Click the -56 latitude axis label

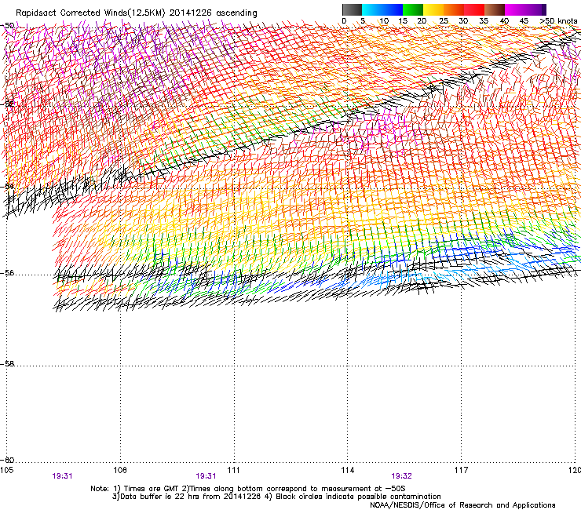tap(8, 273)
